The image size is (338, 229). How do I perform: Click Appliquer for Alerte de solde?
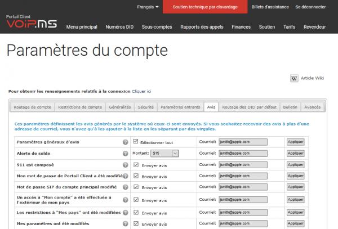[x=296, y=153]
